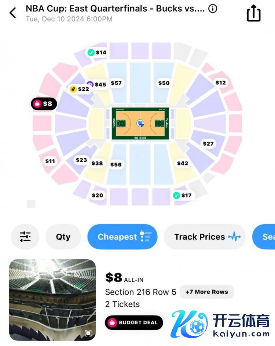Tap the share icon
This screenshot has width=275, height=346.
(x=253, y=14)
